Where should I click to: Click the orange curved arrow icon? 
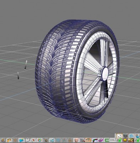pyautogui.click(x=9, y=140)
